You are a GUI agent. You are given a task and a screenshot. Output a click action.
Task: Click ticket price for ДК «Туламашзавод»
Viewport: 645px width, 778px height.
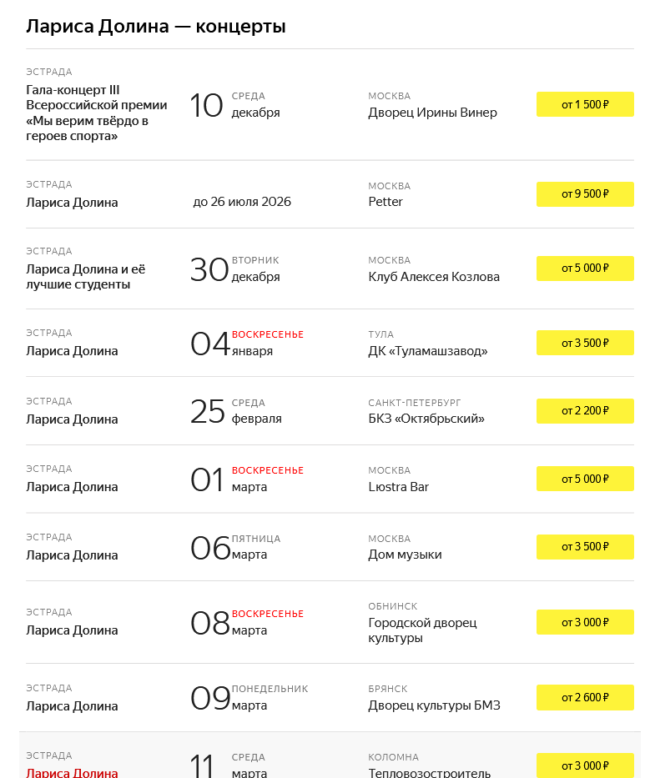point(585,343)
